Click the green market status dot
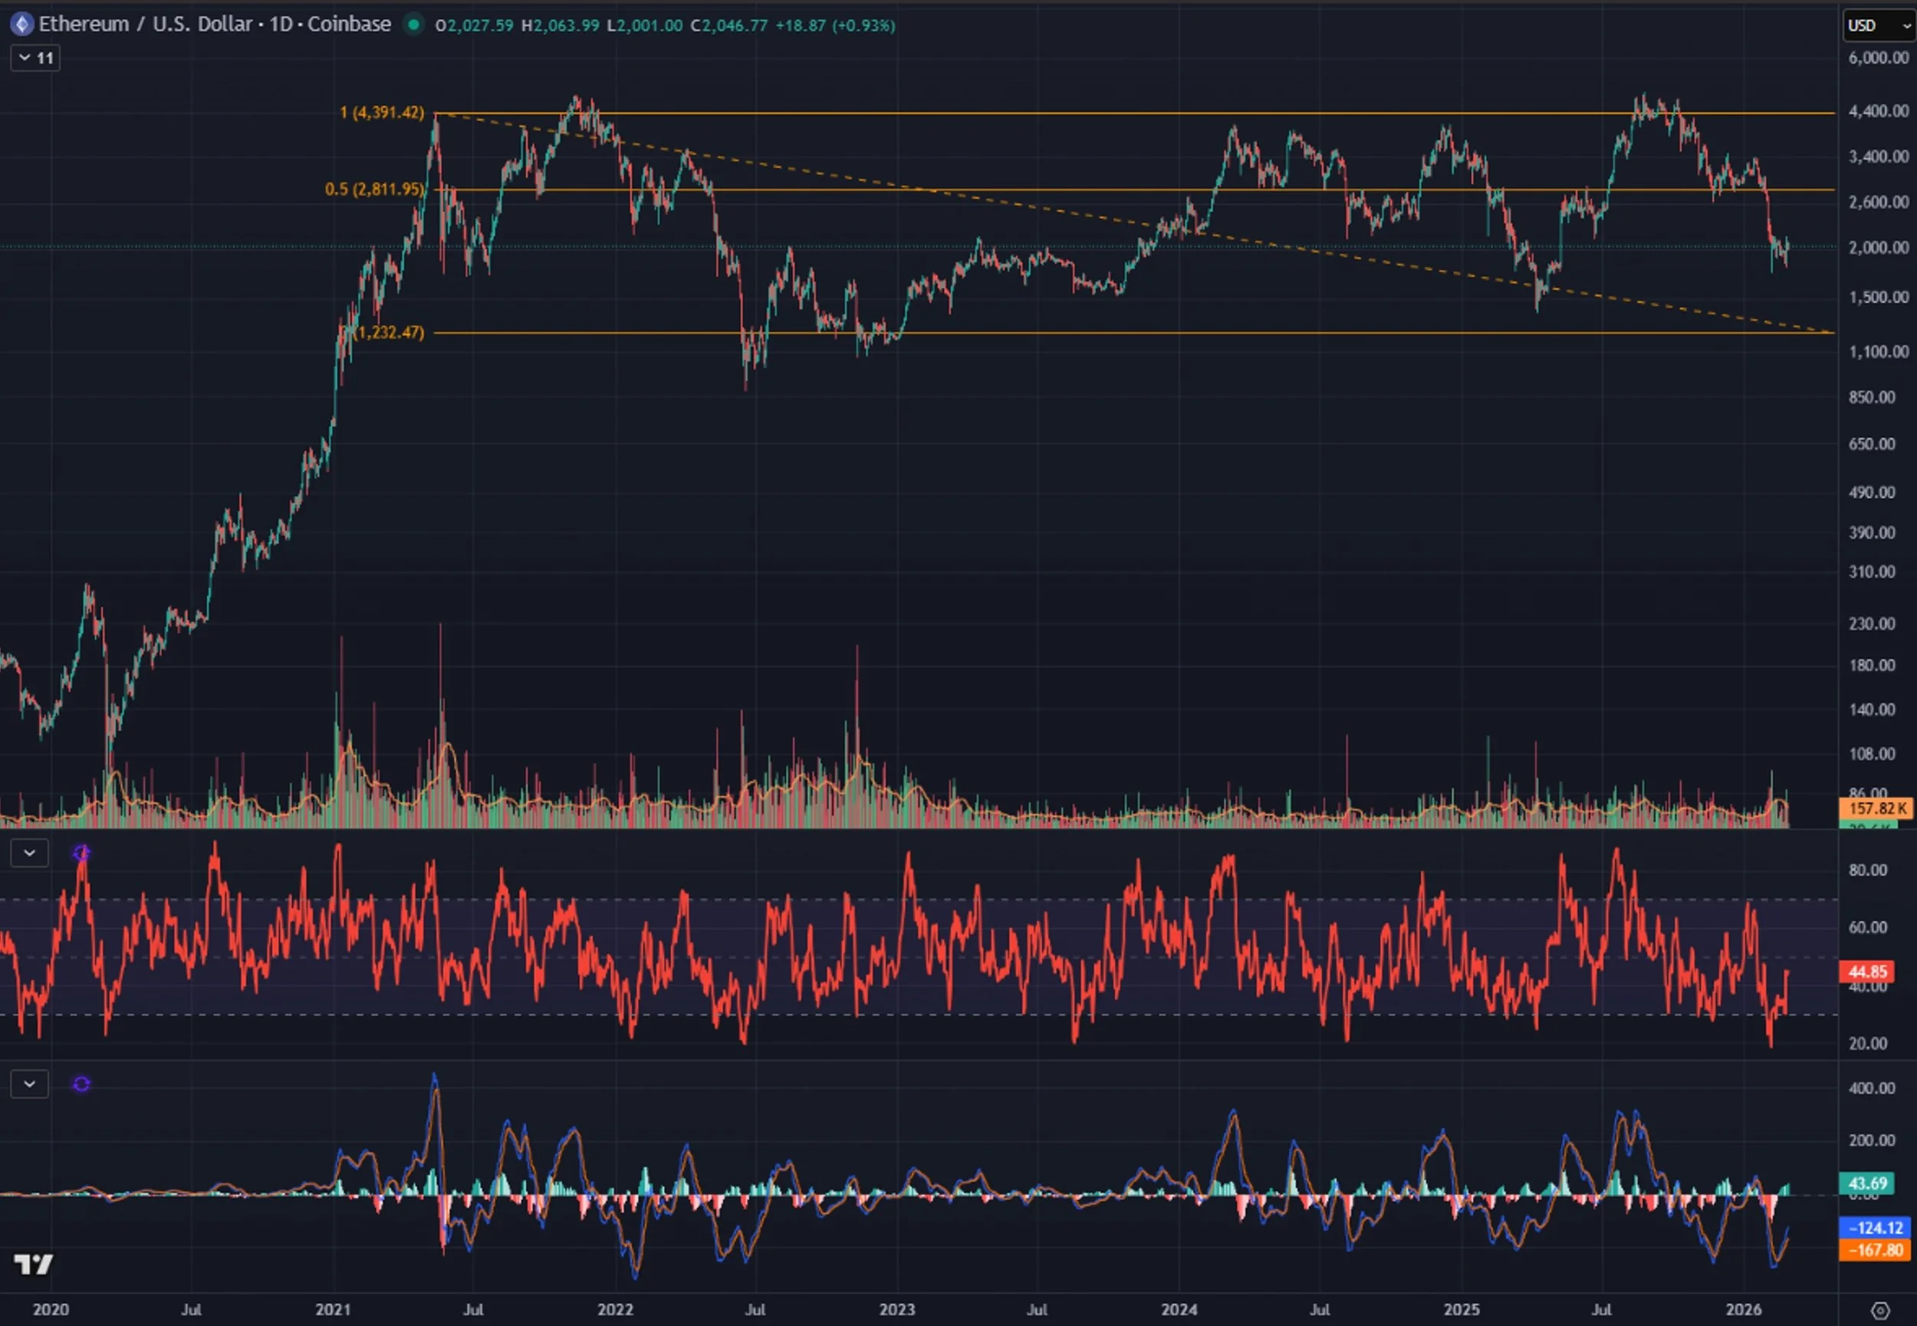This screenshot has width=1917, height=1326. pyautogui.click(x=413, y=24)
